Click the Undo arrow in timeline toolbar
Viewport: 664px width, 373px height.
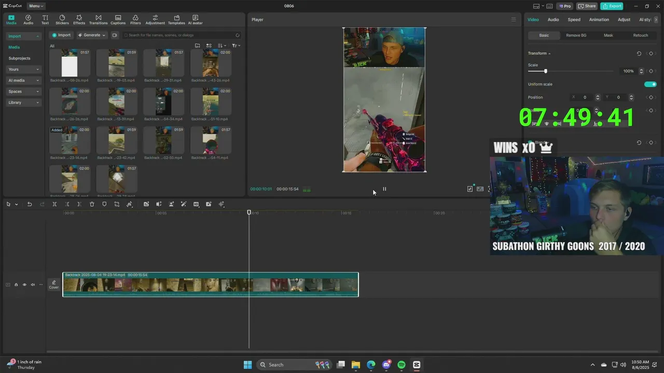point(30,204)
